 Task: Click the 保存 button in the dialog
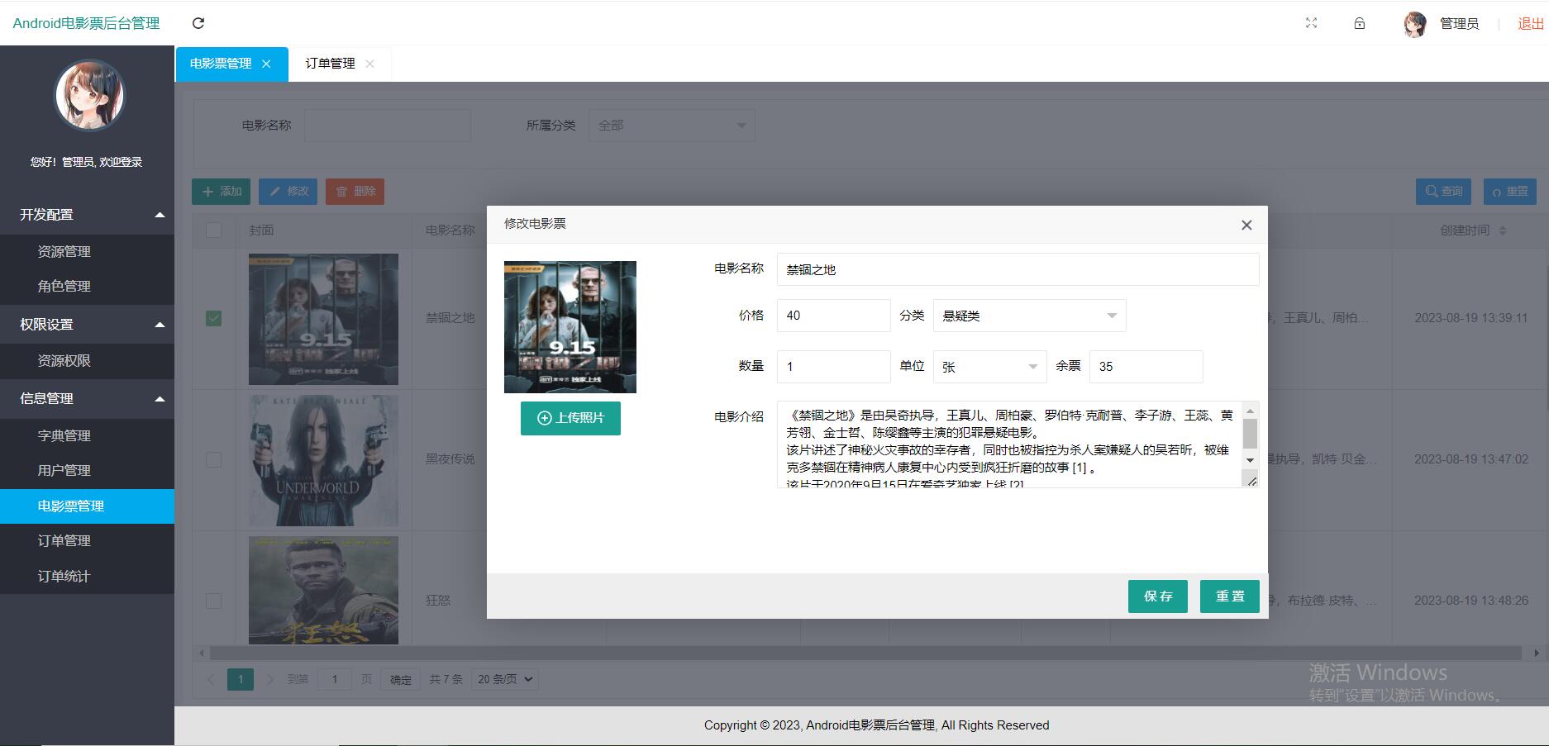[1157, 596]
